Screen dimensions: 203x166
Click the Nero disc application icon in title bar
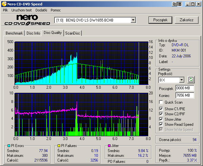pos(4,4)
